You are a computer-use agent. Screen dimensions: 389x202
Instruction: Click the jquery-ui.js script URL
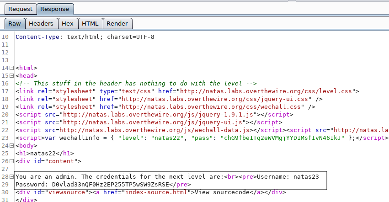153,122
